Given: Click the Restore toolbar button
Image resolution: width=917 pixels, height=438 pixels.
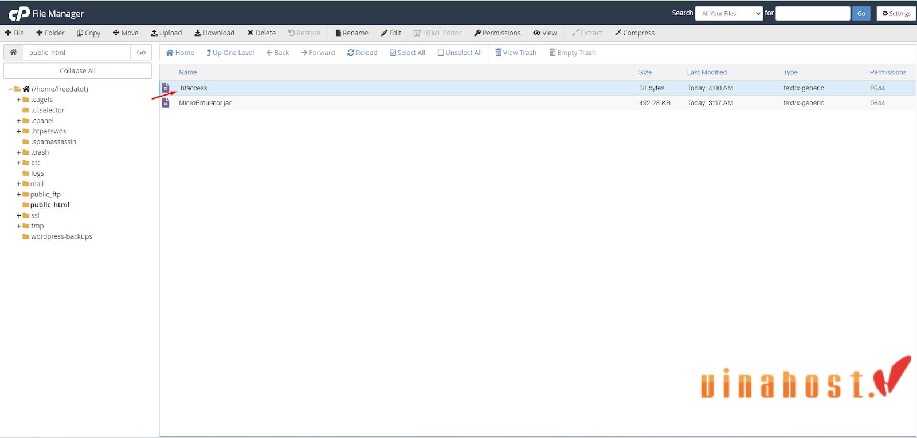Looking at the screenshot, I should [304, 33].
